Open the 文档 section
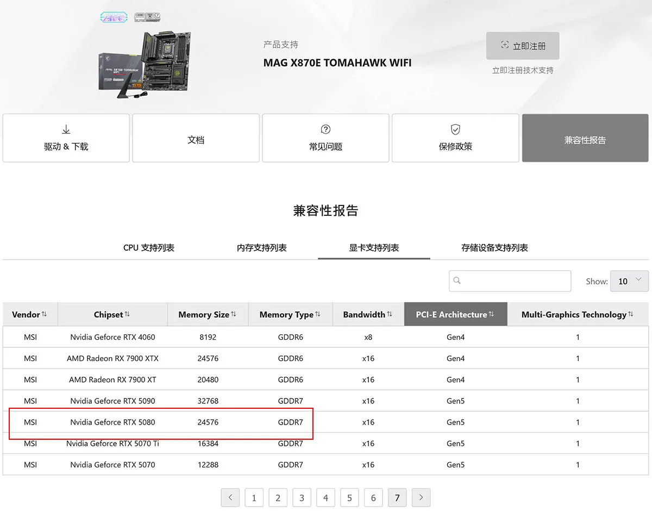 tap(196, 138)
